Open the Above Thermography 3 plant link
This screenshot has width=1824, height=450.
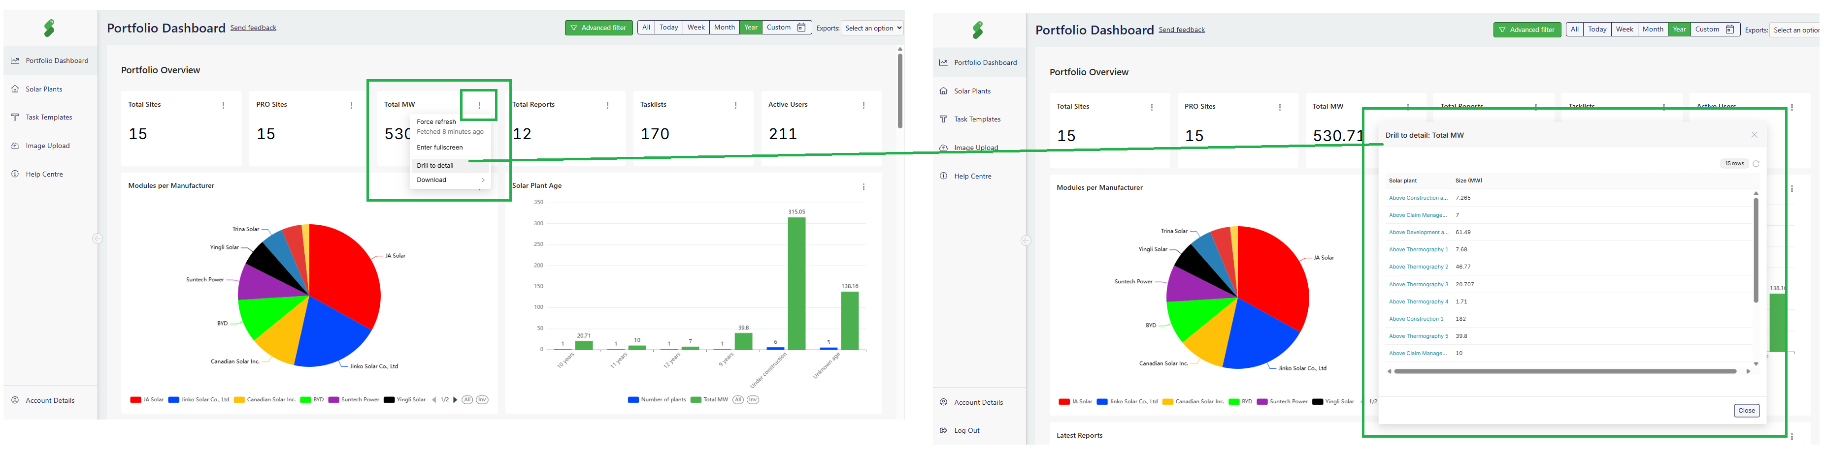point(1418,285)
